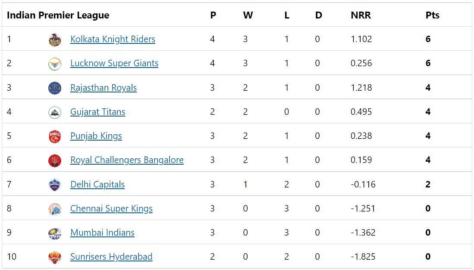Screen dimensions: 474x270
Task: Open Royal Challengers Bangalore link
Action: tap(127, 160)
